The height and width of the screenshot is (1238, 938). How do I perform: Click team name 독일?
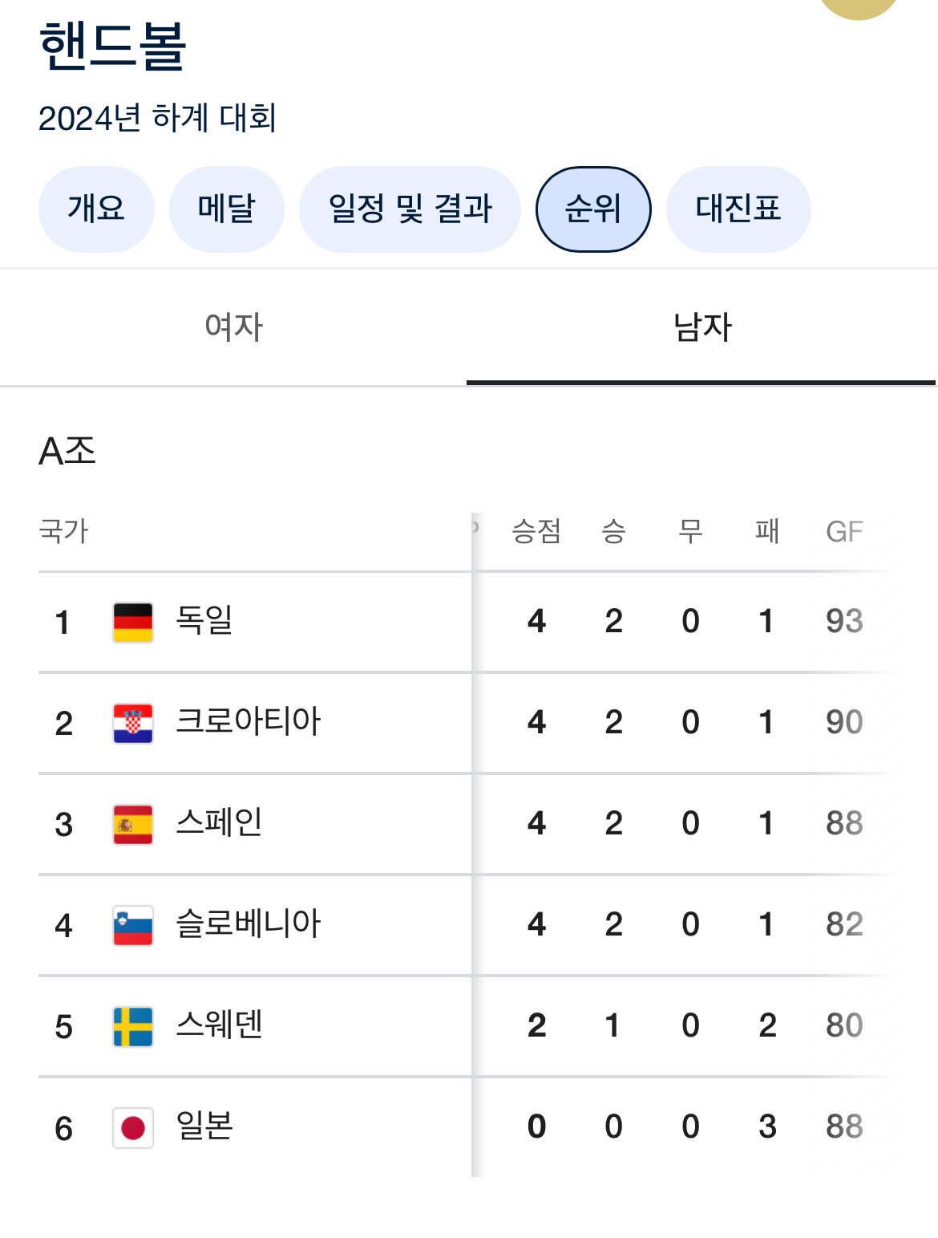[x=204, y=620]
